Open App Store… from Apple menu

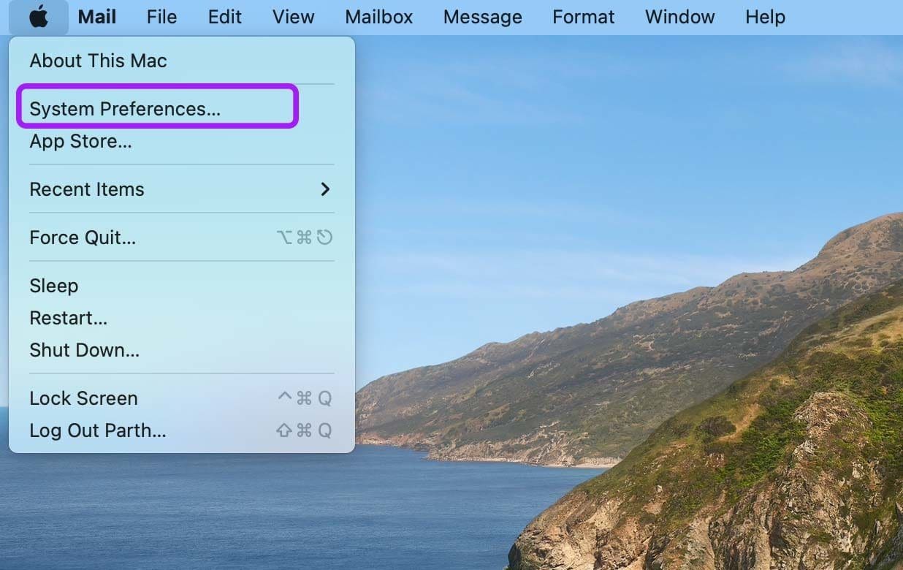[182, 141]
